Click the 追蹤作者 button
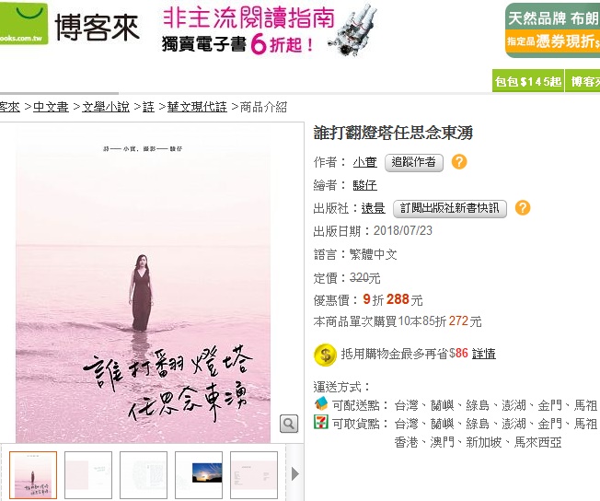Viewport: 600px width, 501px height. point(413,163)
